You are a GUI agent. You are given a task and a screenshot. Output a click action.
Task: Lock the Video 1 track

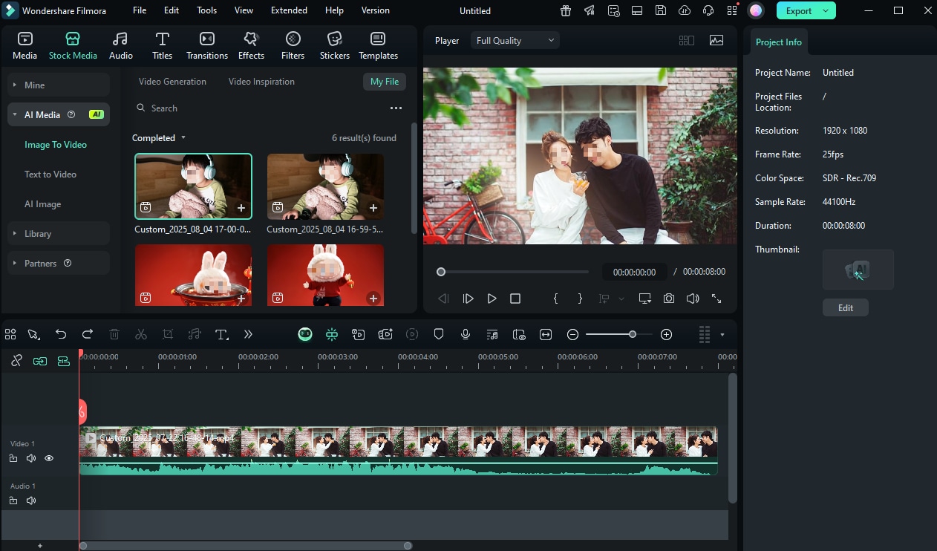[x=13, y=458]
